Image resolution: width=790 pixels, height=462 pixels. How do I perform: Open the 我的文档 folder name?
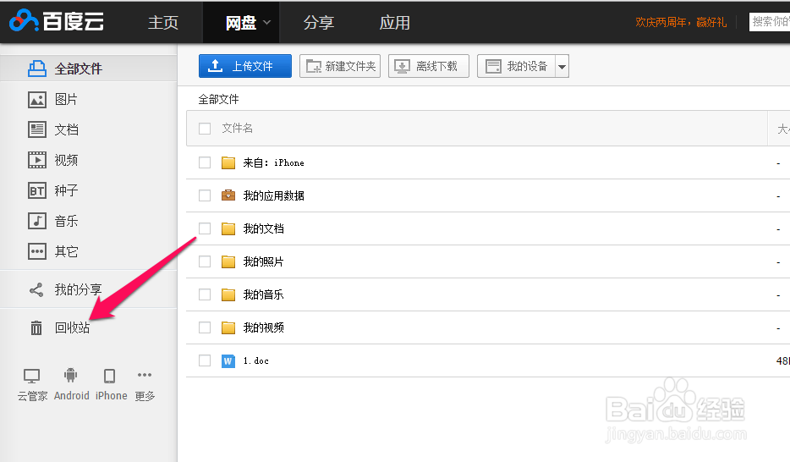264,228
